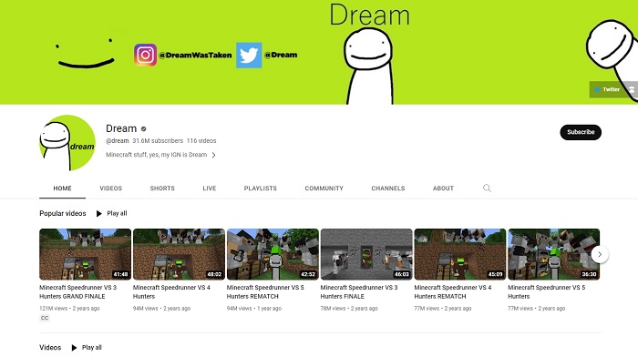Click the next arrow on Popular videos carousel
The width and height of the screenshot is (638, 357).
(600, 254)
